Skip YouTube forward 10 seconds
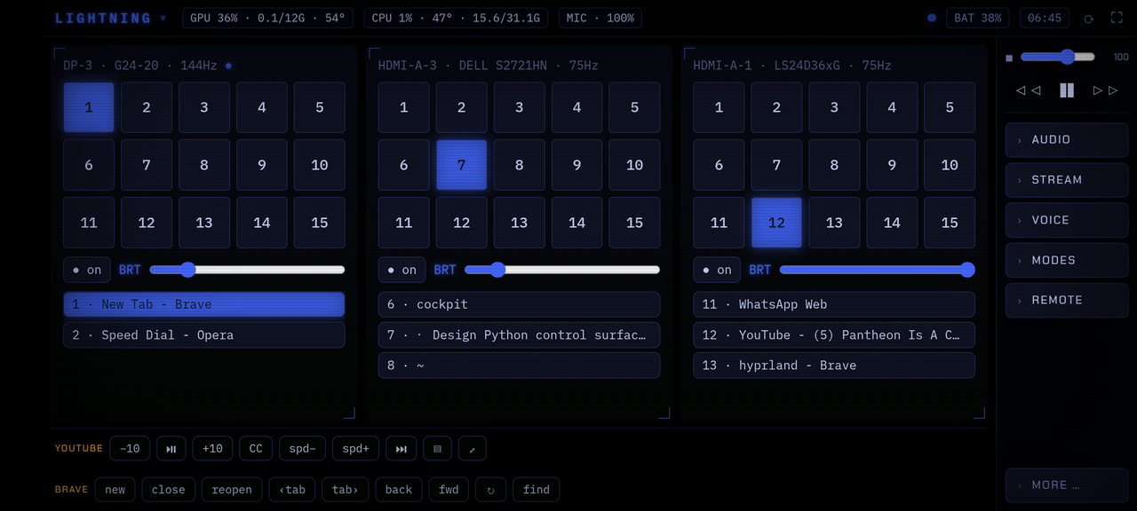 212,448
